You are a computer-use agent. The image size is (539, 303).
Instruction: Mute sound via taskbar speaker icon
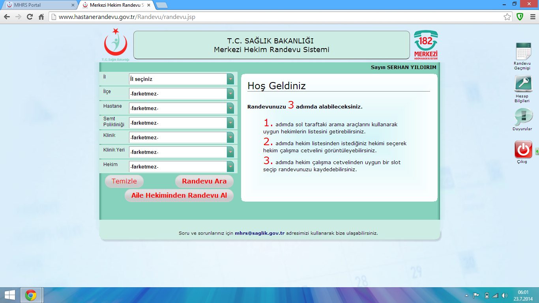tap(505, 295)
